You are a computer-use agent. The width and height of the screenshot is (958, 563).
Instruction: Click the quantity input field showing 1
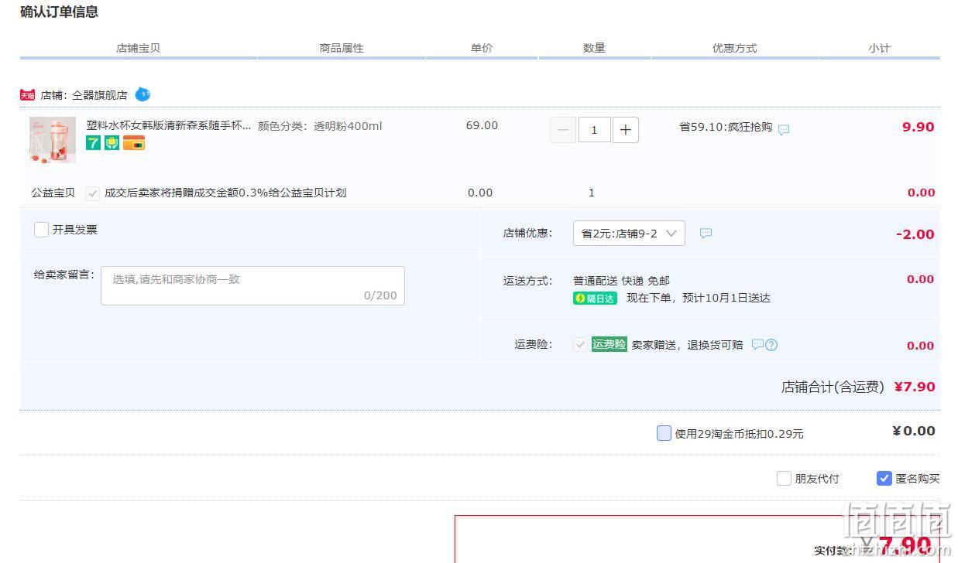pyautogui.click(x=594, y=130)
